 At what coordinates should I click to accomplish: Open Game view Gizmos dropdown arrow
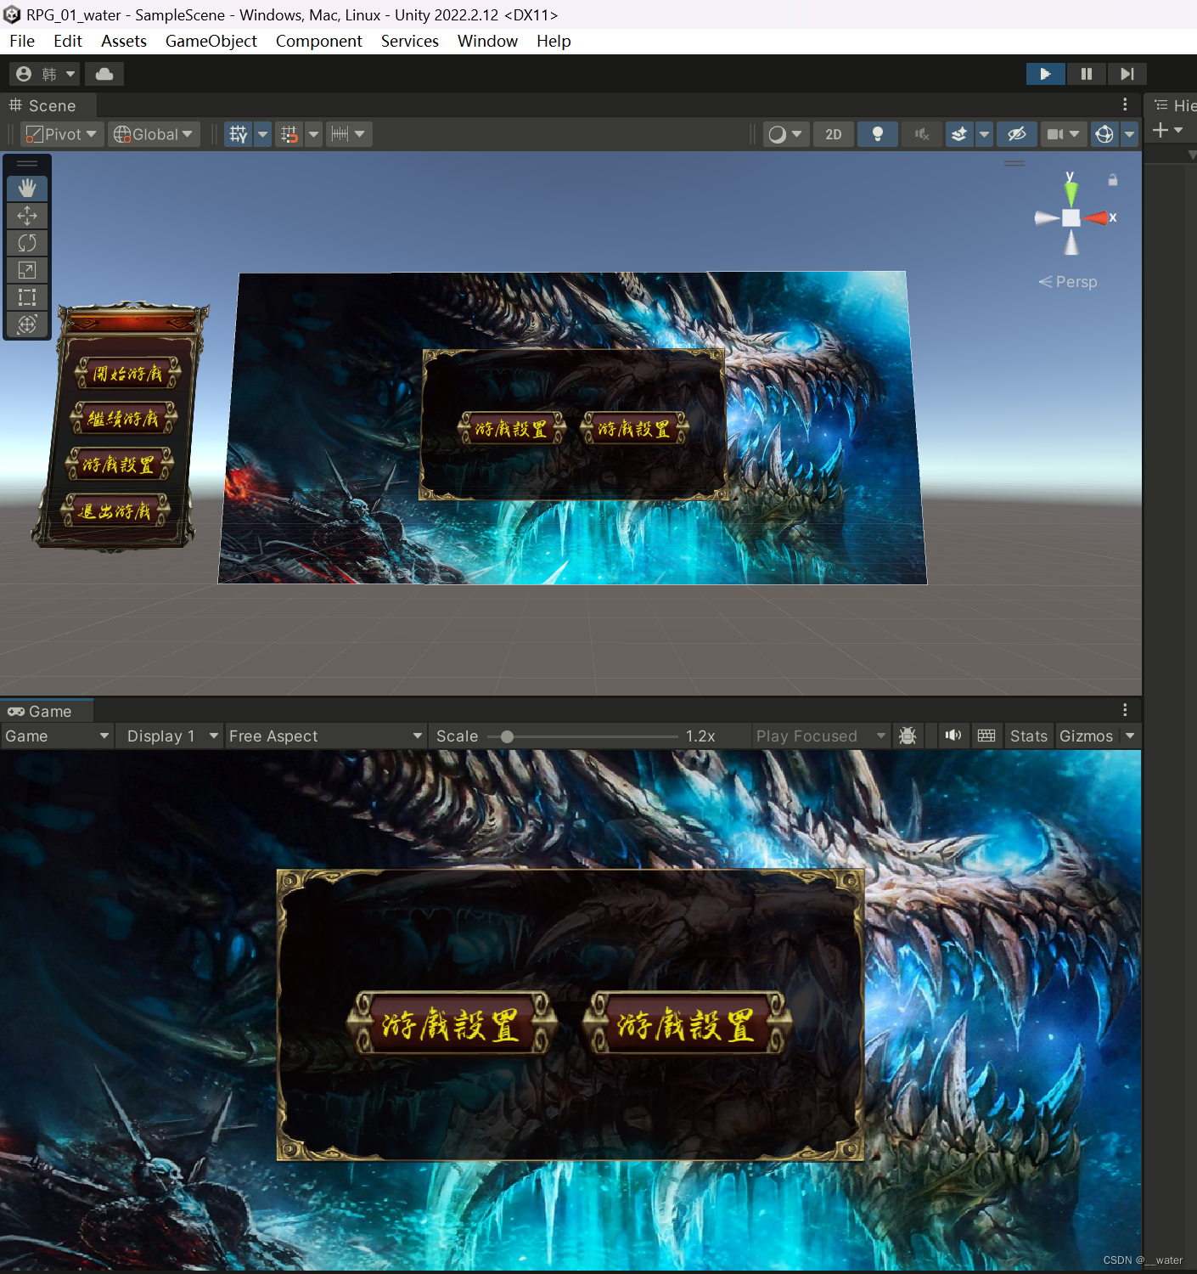[x=1130, y=736]
